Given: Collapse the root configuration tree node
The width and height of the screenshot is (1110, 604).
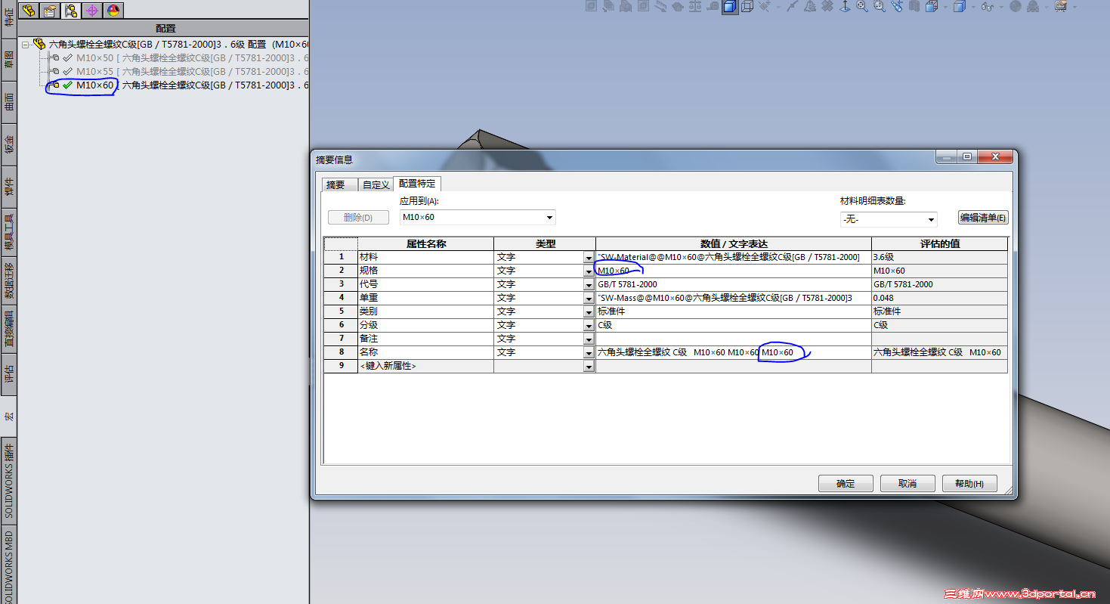Looking at the screenshot, I should [26, 45].
